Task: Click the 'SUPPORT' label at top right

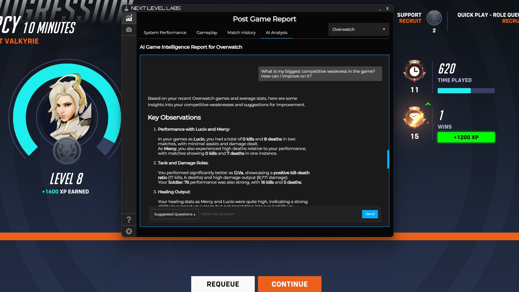Action: click(x=409, y=15)
